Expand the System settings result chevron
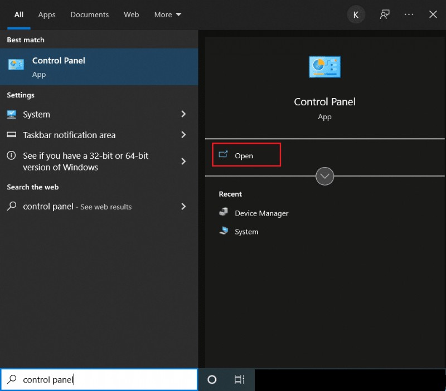The height and width of the screenshot is (391, 446). click(183, 114)
